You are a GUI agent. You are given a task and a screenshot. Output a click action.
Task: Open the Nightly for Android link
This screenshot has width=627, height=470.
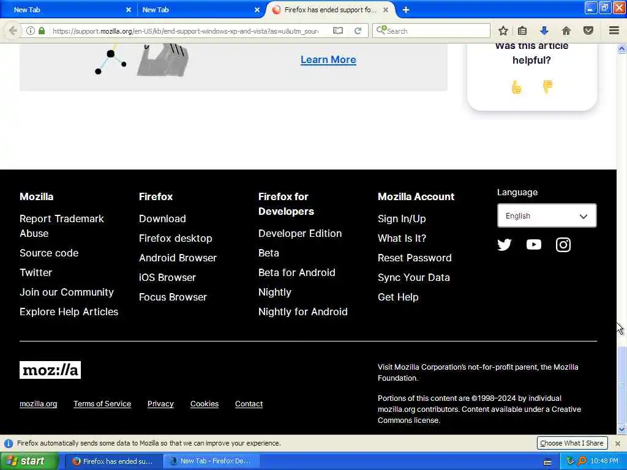[302, 311]
